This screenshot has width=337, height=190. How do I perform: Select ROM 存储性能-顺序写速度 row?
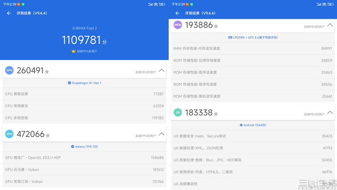[x=253, y=84]
